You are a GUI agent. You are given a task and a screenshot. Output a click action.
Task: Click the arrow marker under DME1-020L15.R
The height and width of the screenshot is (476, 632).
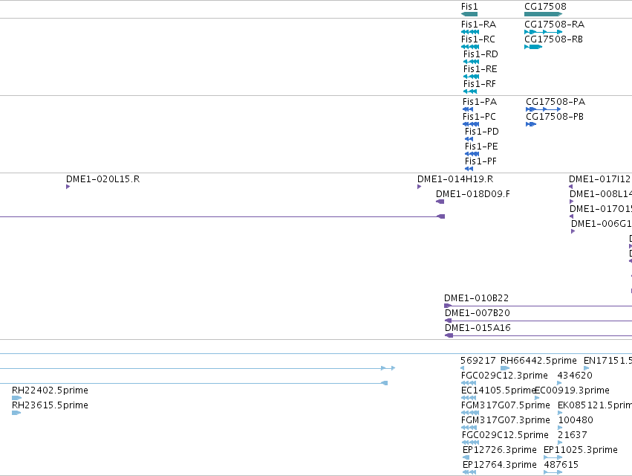click(68, 187)
